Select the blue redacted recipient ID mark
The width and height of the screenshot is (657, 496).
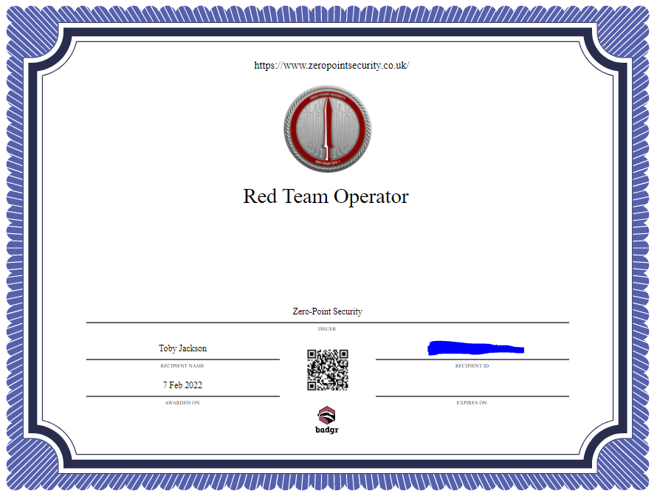point(475,348)
